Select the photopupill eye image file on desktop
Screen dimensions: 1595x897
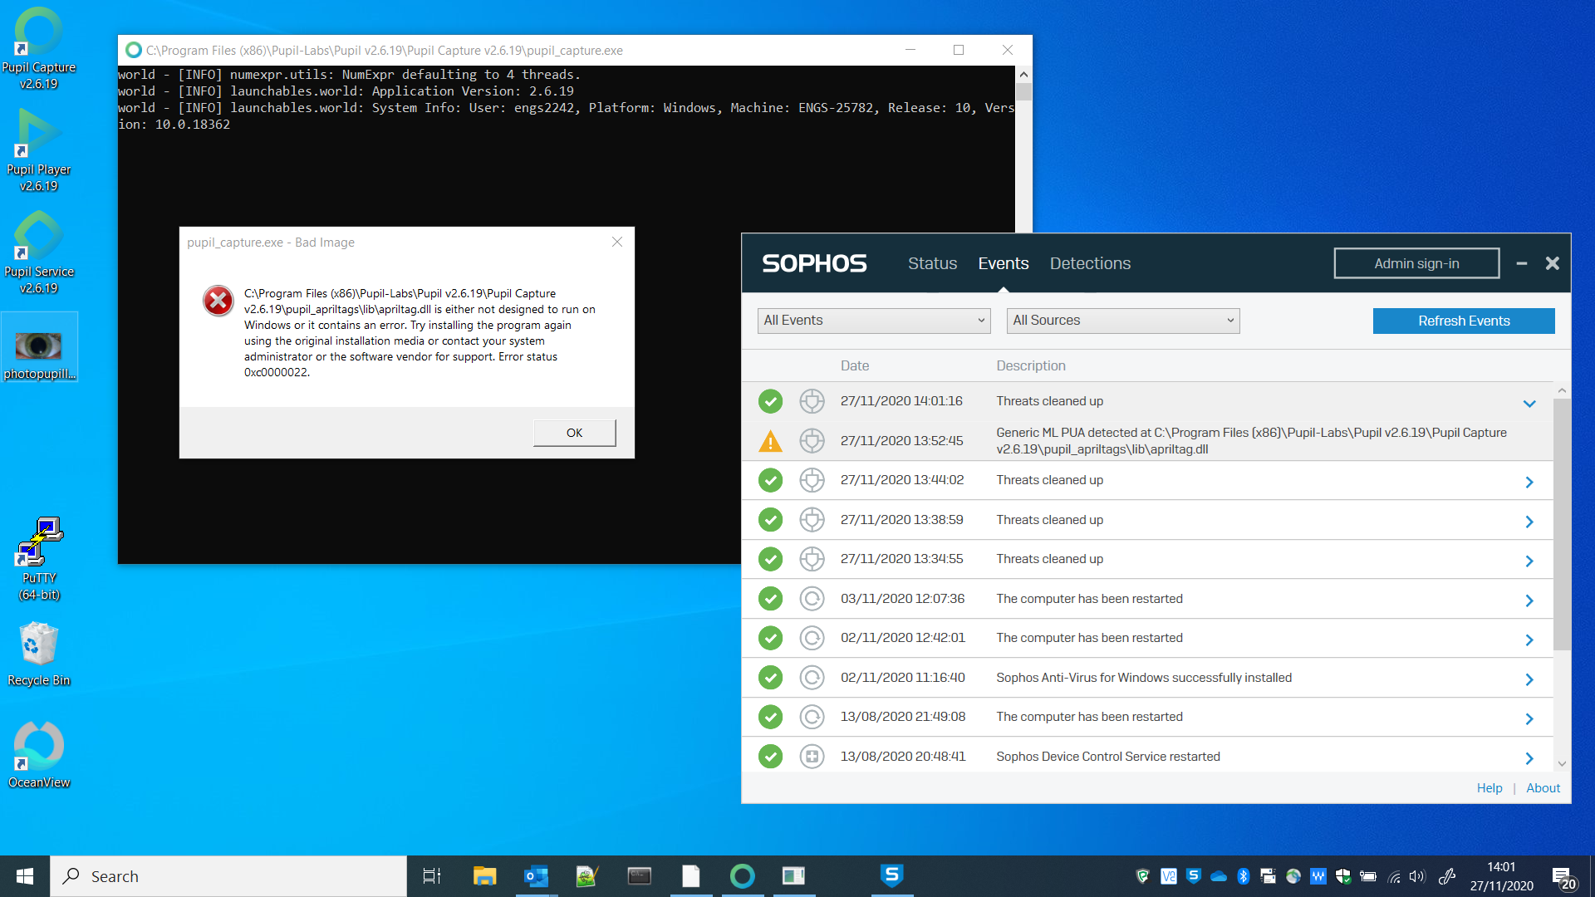pyautogui.click(x=39, y=347)
